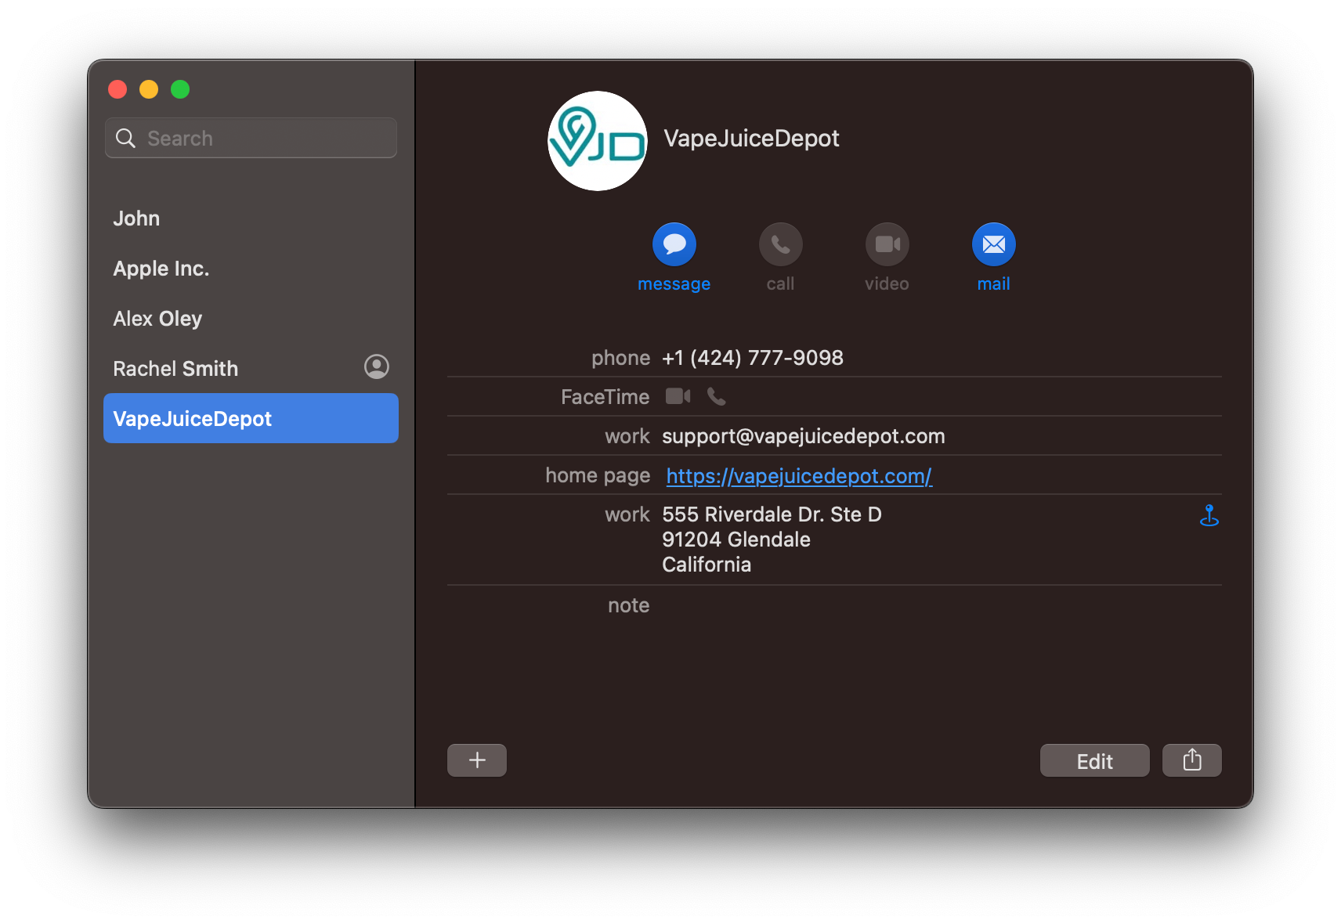Viewport: 1341px width, 924px height.
Task: Minimize the window with yellow button
Action: tap(149, 89)
